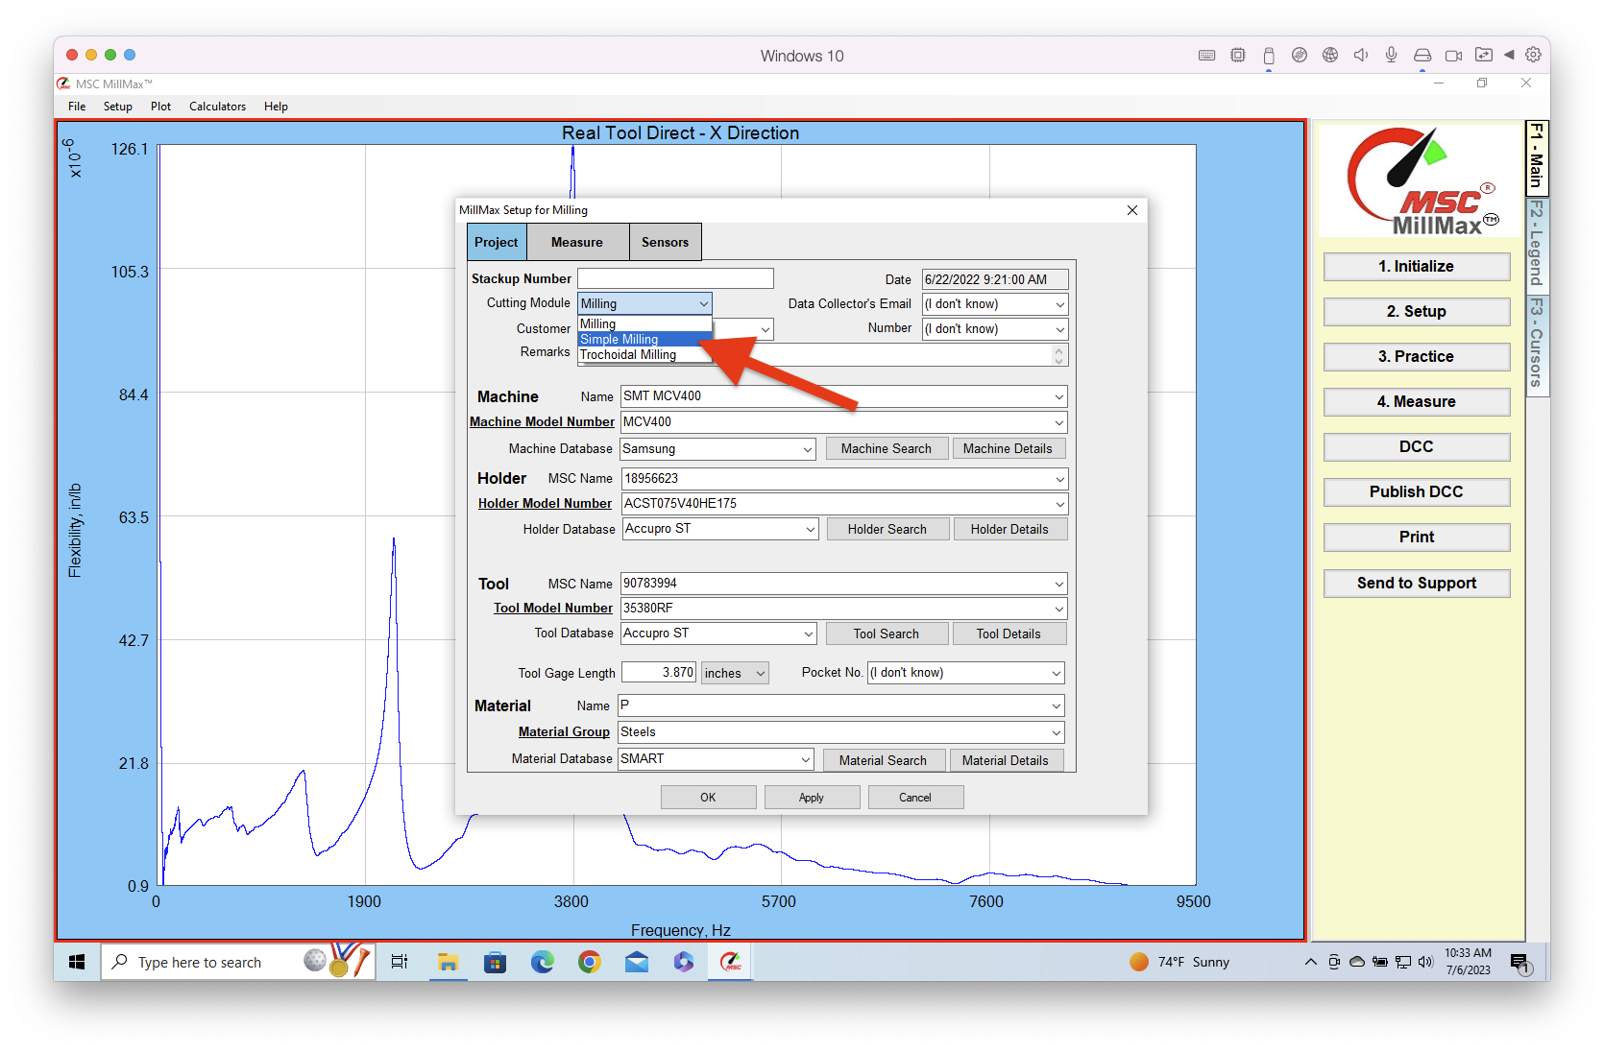Select Project tab
The height and width of the screenshot is (1052, 1604).
pos(497,242)
